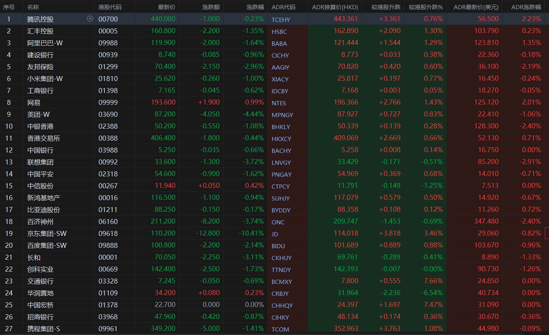Sort by the ADR代码 column header
The height and width of the screenshot is (335, 549).
284,7
